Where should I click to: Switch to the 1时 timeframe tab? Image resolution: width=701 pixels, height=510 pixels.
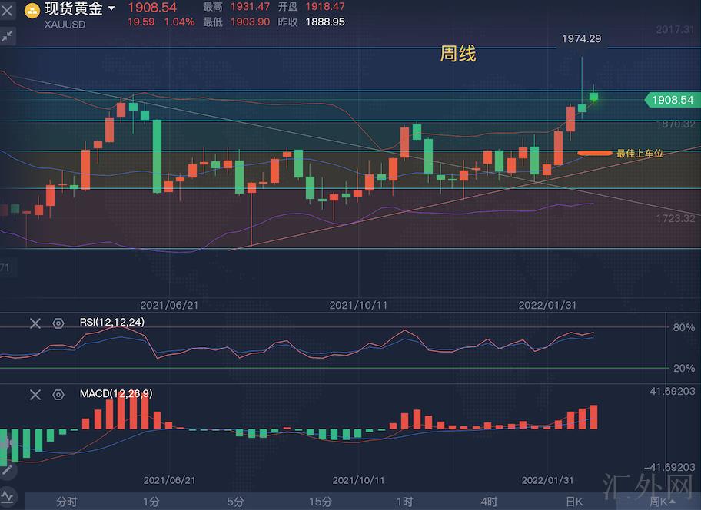(404, 502)
